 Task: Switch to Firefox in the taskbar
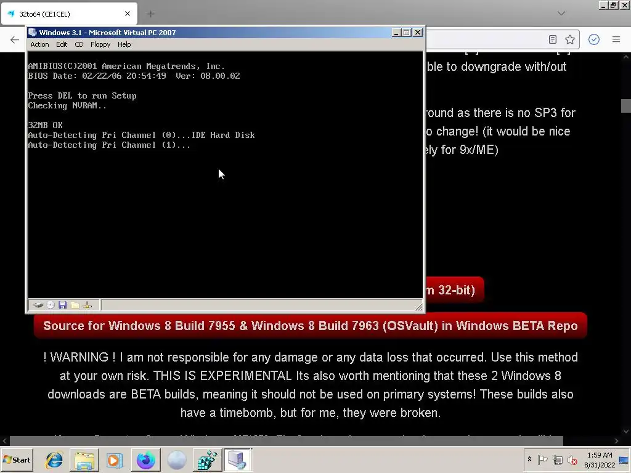pyautogui.click(x=145, y=460)
